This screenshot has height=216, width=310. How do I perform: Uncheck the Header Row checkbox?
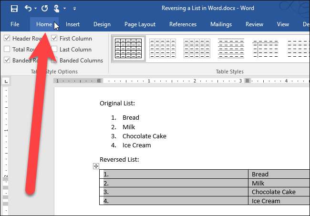[x=7, y=38]
